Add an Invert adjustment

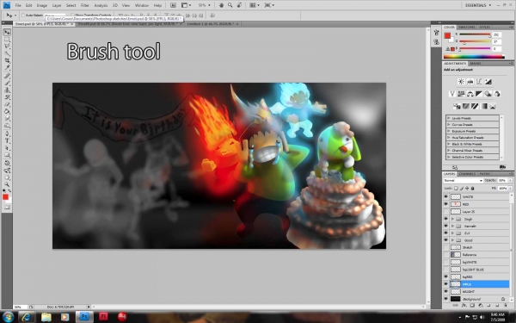[x=457, y=106]
